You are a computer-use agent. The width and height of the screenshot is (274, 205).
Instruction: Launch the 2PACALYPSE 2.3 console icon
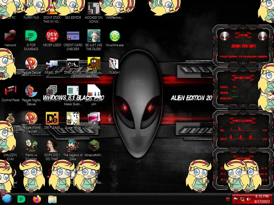tap(73, 64)
